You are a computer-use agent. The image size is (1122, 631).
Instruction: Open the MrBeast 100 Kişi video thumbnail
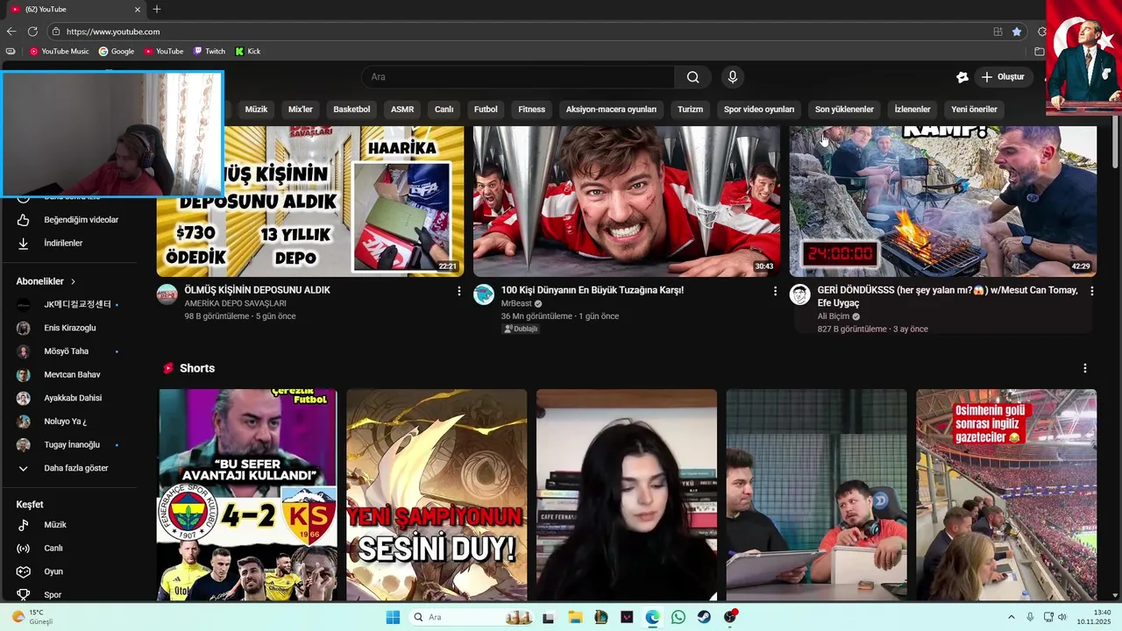[627, 202]
